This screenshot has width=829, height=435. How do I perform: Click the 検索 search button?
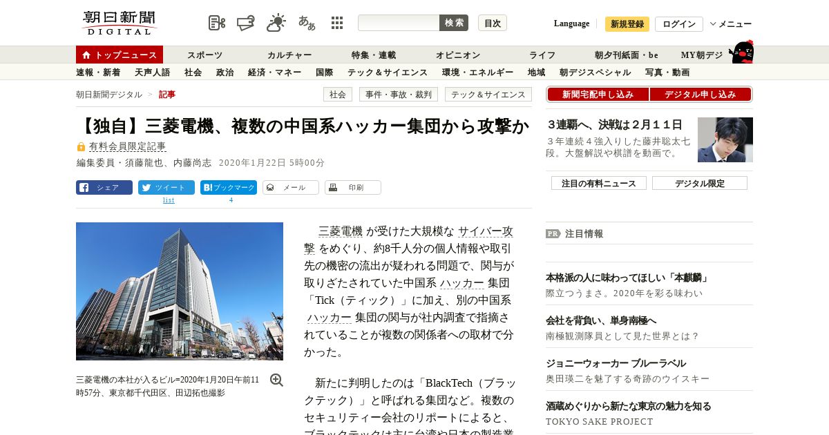point(454,23)
